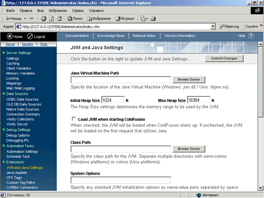Click the Forward arrow toolbar button
Viewport: 264px width, 198px height.
tap(31, 18)
